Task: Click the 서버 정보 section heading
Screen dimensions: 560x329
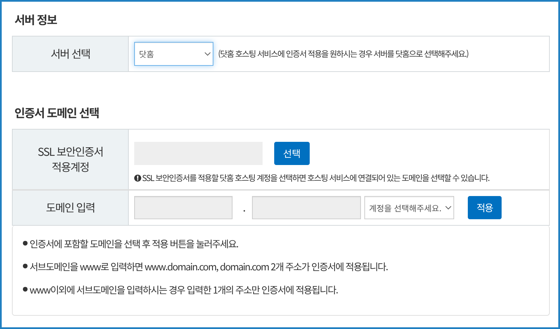Action: pos(36,20)
